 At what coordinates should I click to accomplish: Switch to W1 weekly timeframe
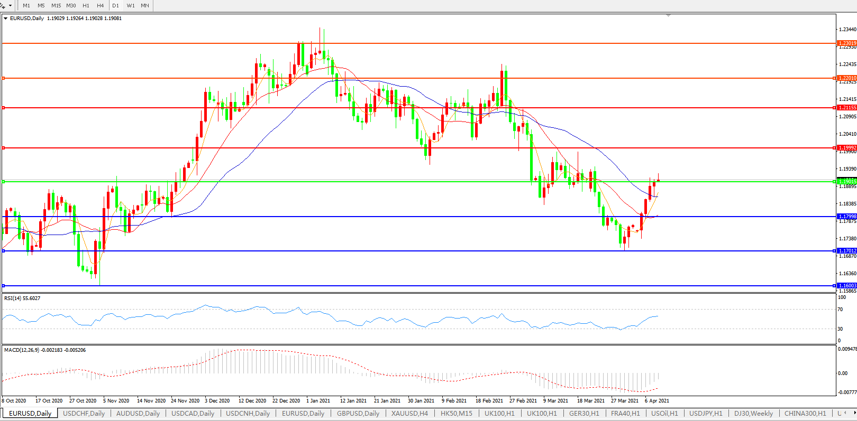coord(131,6)
